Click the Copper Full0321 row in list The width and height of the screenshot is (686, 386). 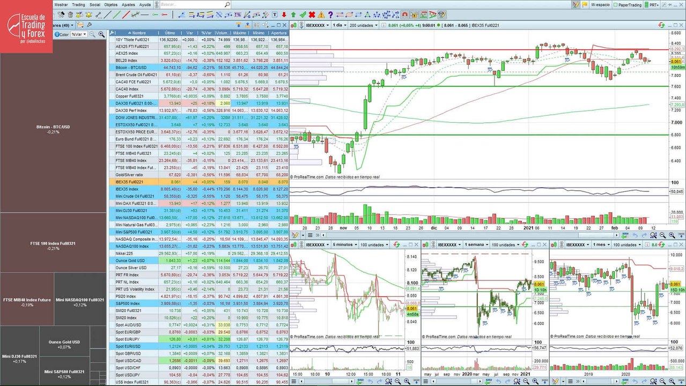(199, 96)
